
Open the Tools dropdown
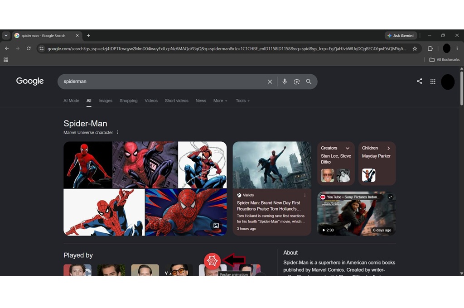(242, 101)
